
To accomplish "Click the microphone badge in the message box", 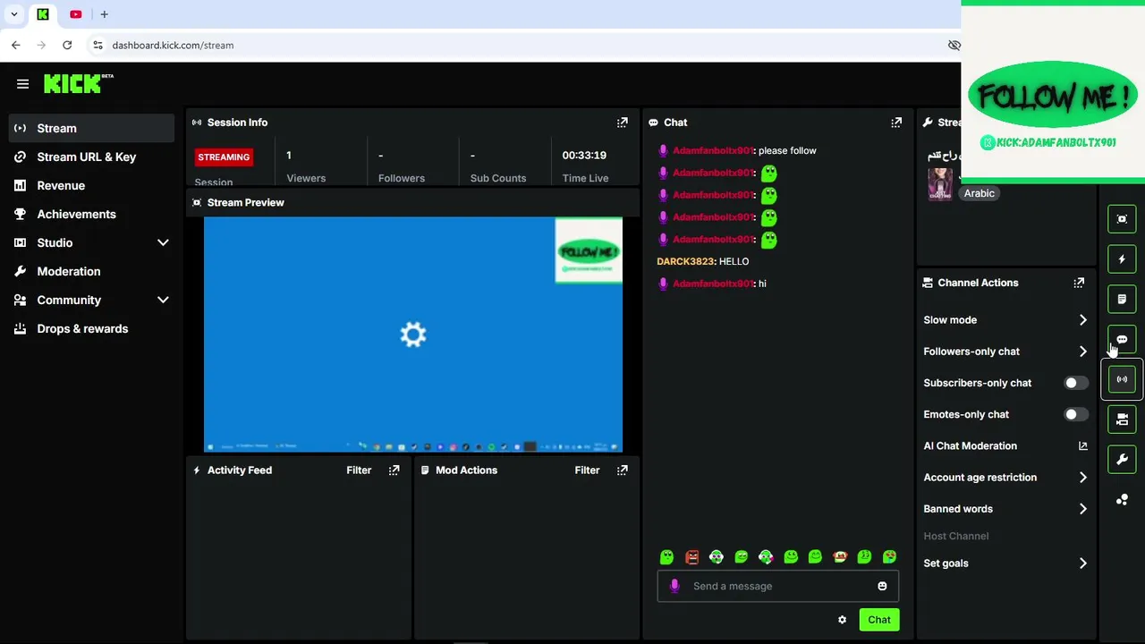I will pos(674,586).
